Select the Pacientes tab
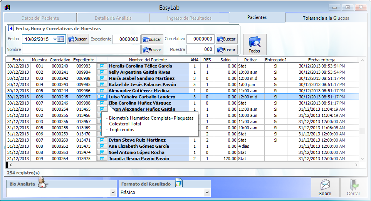 coord(257,17)
